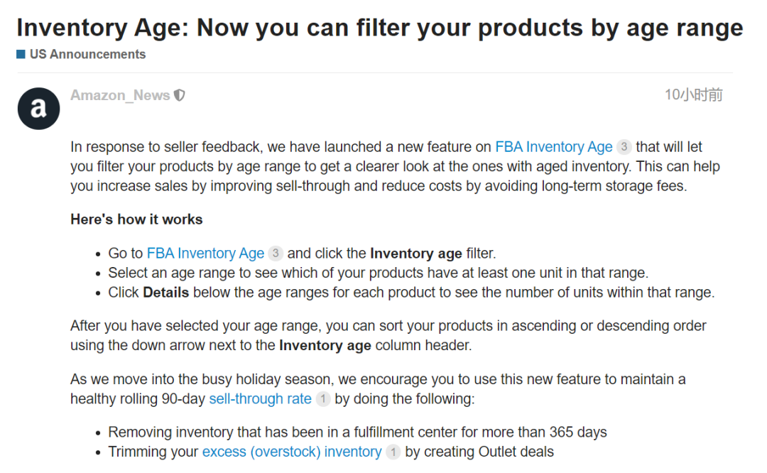This screenshot has height=473, width=767.
Task: Click the Amazon_News round avatar icon
Action: click(38, 109)
